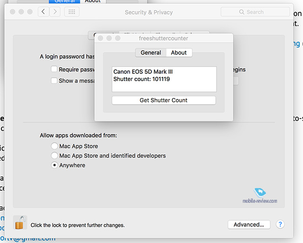Screen dimensions: 303x243
Task: Click the 'Allow apps downloaded from:' label
Action: click(x=78, y=135)
